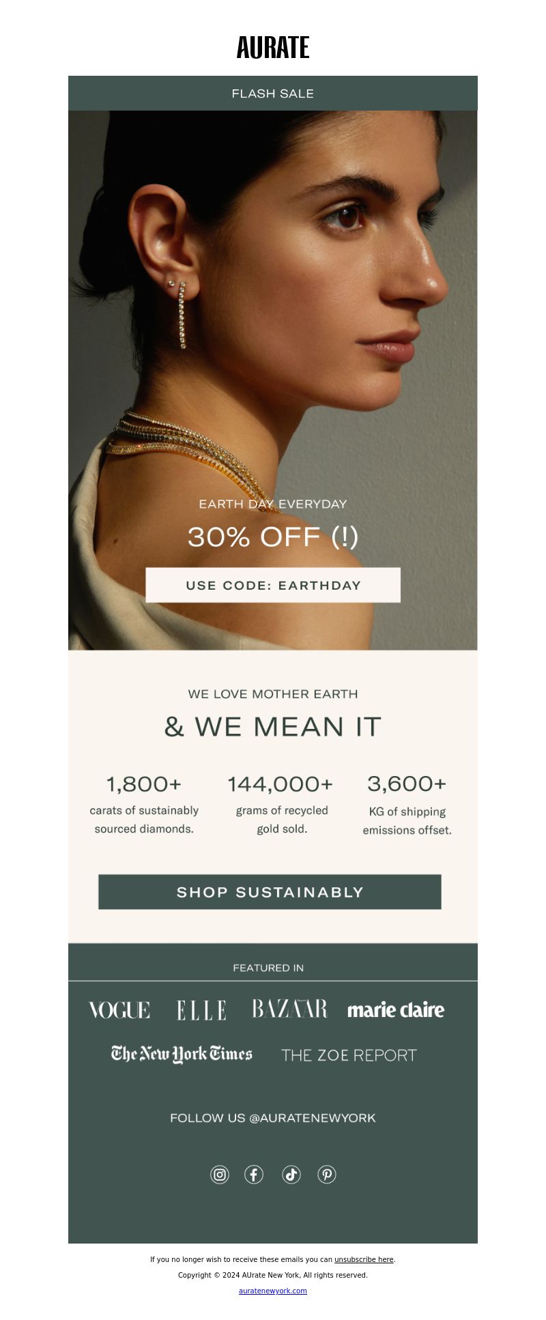This screenshot has width=546, height=1320.
Task: Click the AURATE logo at top
Action: [x=273, y=47]
